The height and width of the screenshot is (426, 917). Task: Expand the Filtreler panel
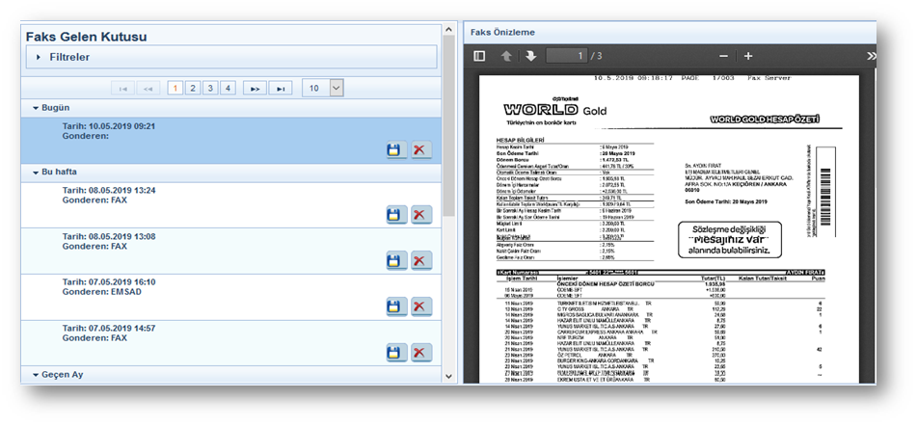pyautogui.click(x=39, y=58)
